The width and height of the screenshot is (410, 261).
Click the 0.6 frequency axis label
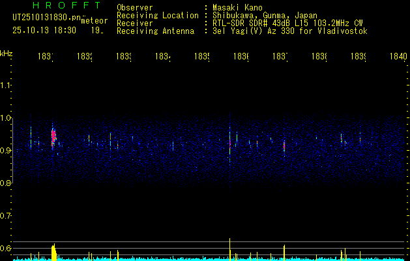pos(6,249)
